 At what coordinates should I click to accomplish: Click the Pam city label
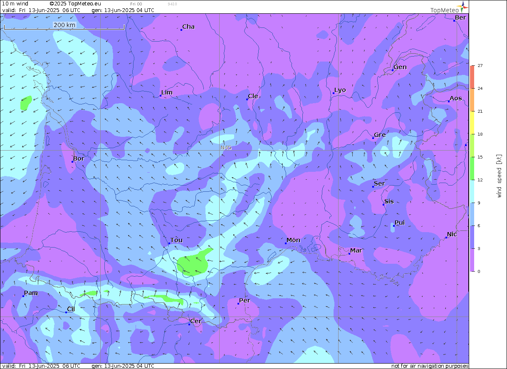31,293
